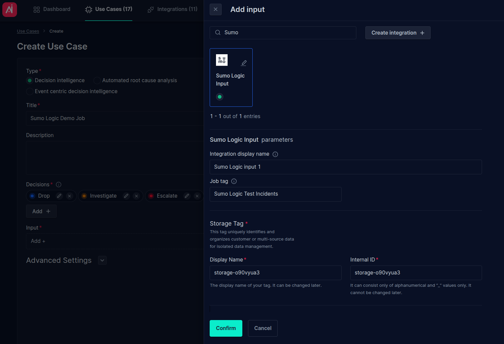Click the storage tag Display Name field
The height and width of the screenshot is (344, 504).
[276, 273]
